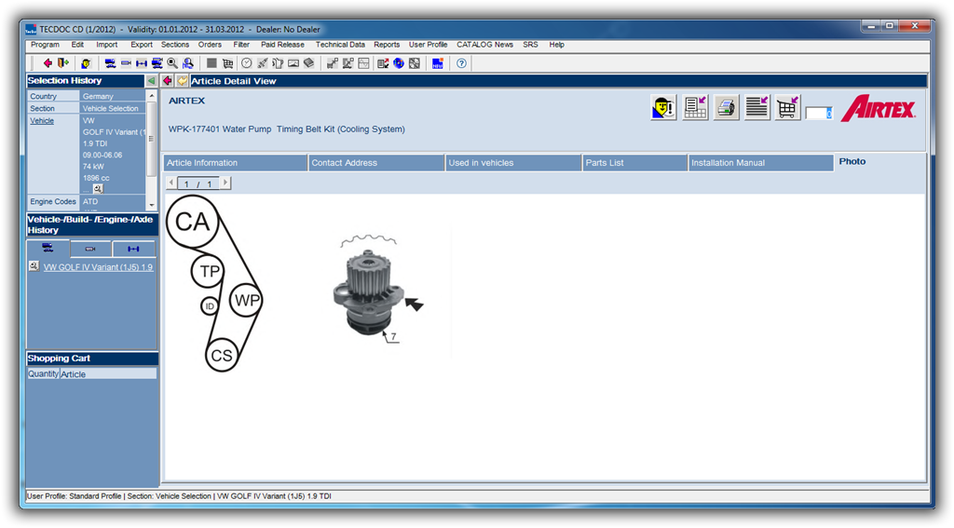Click the Selection History scrollbar down arrow
The image size is (954, 528).
152,205
